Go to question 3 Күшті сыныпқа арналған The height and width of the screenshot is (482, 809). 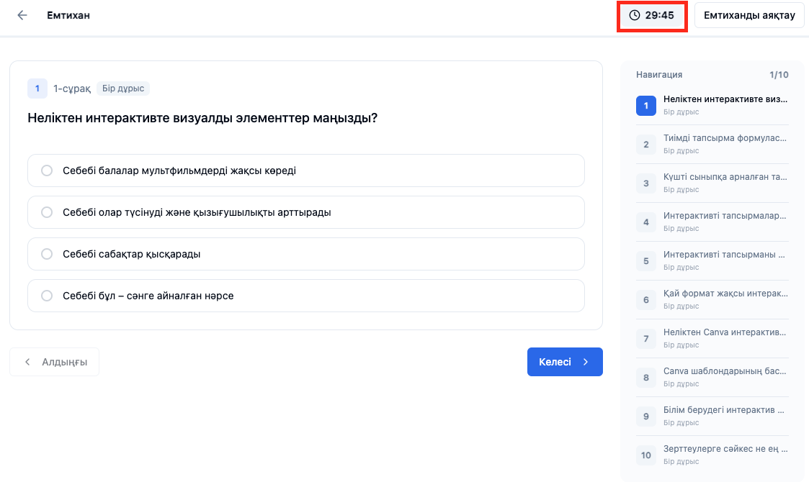712,183
